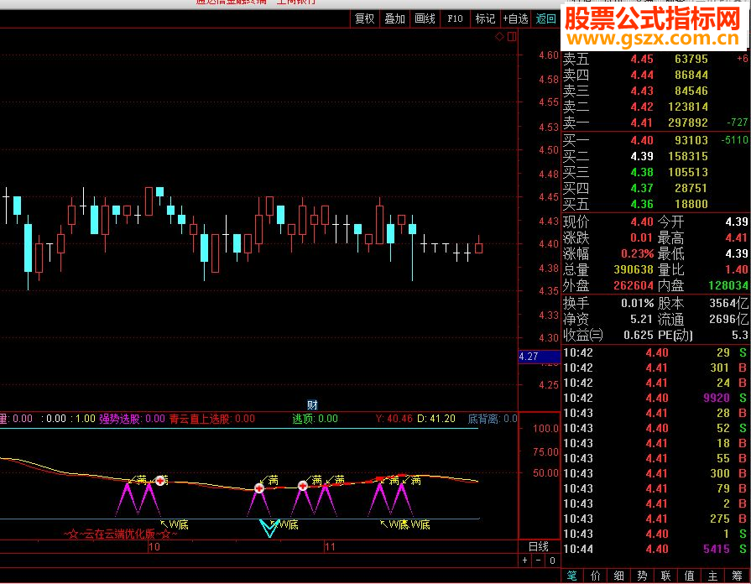Screen dimensions: 751x584
Task: Click the cyan V marker in the indicator panel
Action: pos(269,528)
